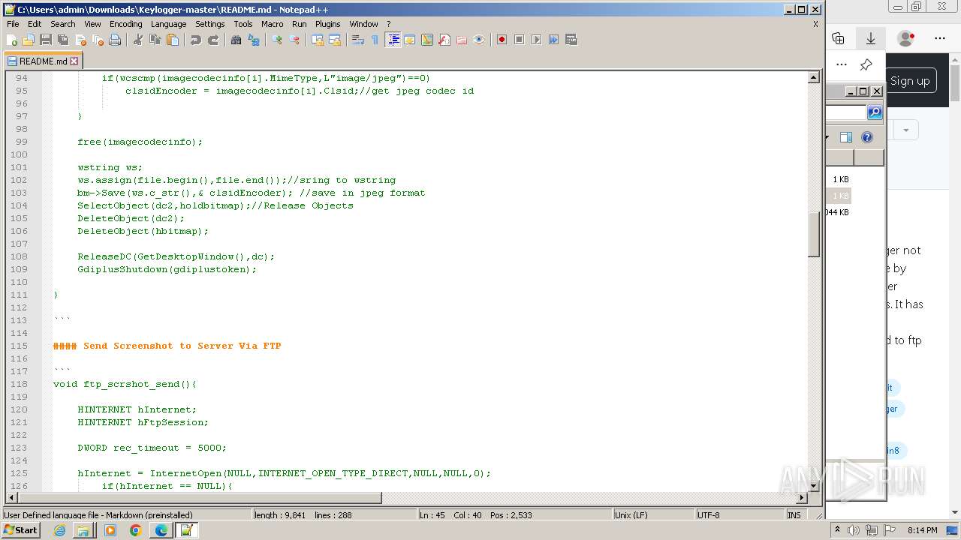The image size is (961, 540).
Task: Toggle show all characters pilcrow icon
Action: click(x=375, y=40)
